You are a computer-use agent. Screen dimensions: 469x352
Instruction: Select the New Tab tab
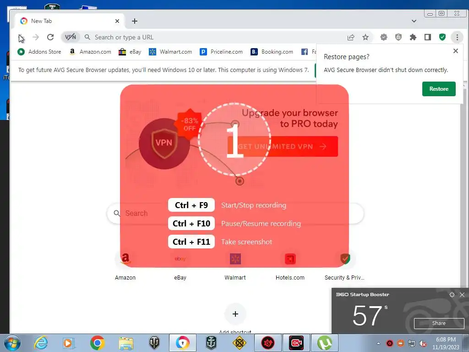(x=69, y=21)
